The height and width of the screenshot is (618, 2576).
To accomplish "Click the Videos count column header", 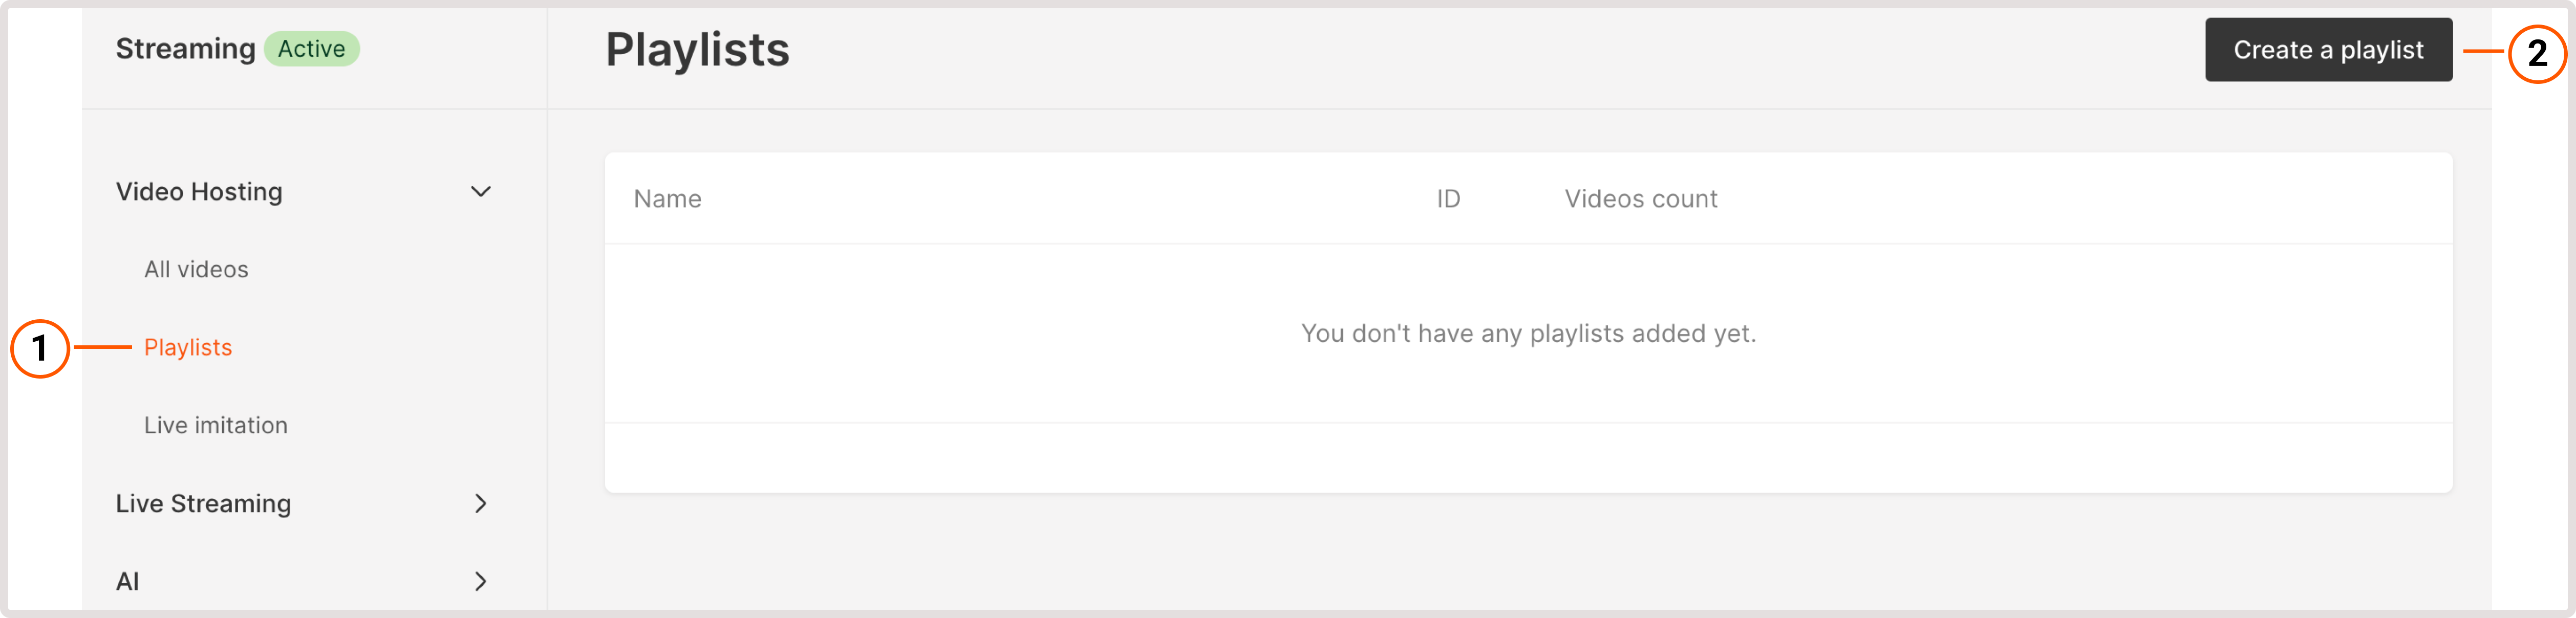I will point(1640,198).
